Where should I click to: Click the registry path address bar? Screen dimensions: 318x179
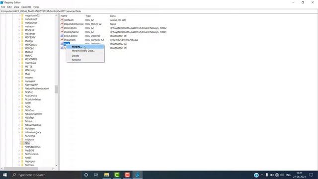coord(159,11)
